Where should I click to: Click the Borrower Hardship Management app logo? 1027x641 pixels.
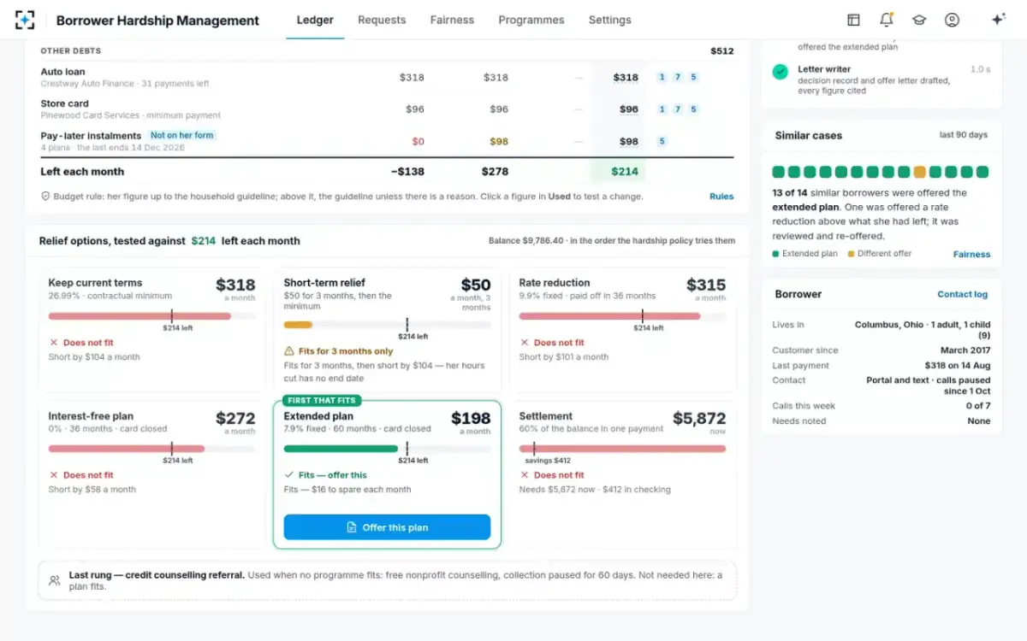26,20
